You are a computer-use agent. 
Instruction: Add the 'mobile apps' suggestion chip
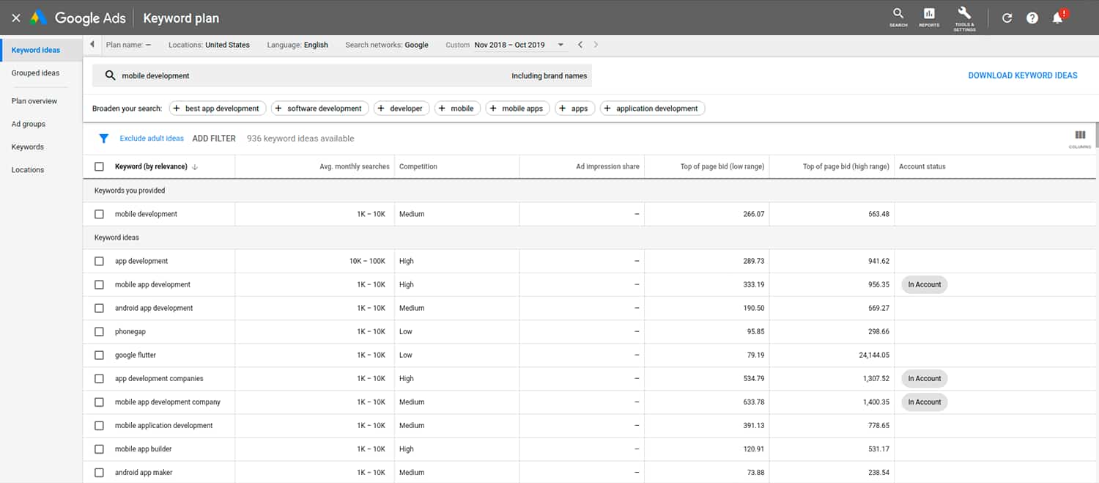(516, 108)
